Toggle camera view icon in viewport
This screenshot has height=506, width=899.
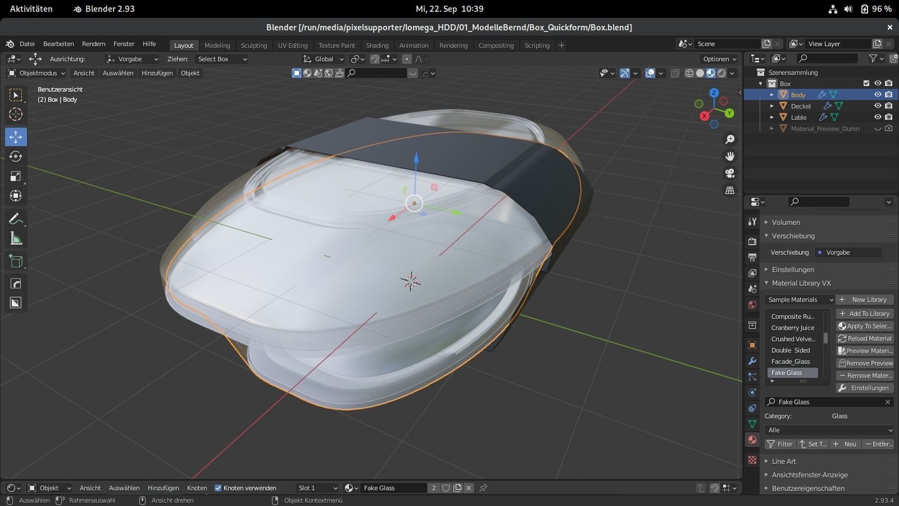coord(730,173)
